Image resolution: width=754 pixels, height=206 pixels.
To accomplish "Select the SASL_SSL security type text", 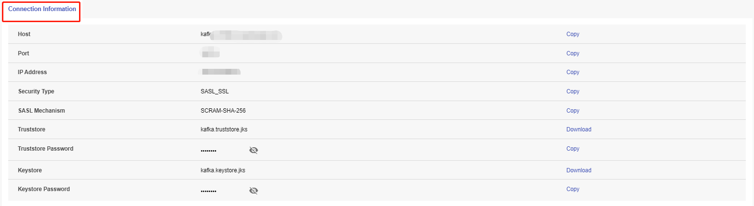I will click(218, 91).
